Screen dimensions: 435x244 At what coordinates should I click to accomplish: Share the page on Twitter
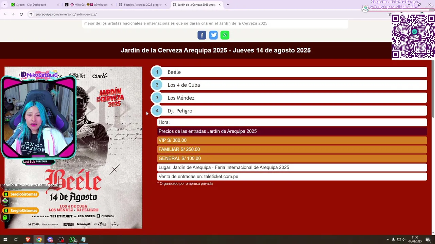pyautogui.click(x=213, y=35)
